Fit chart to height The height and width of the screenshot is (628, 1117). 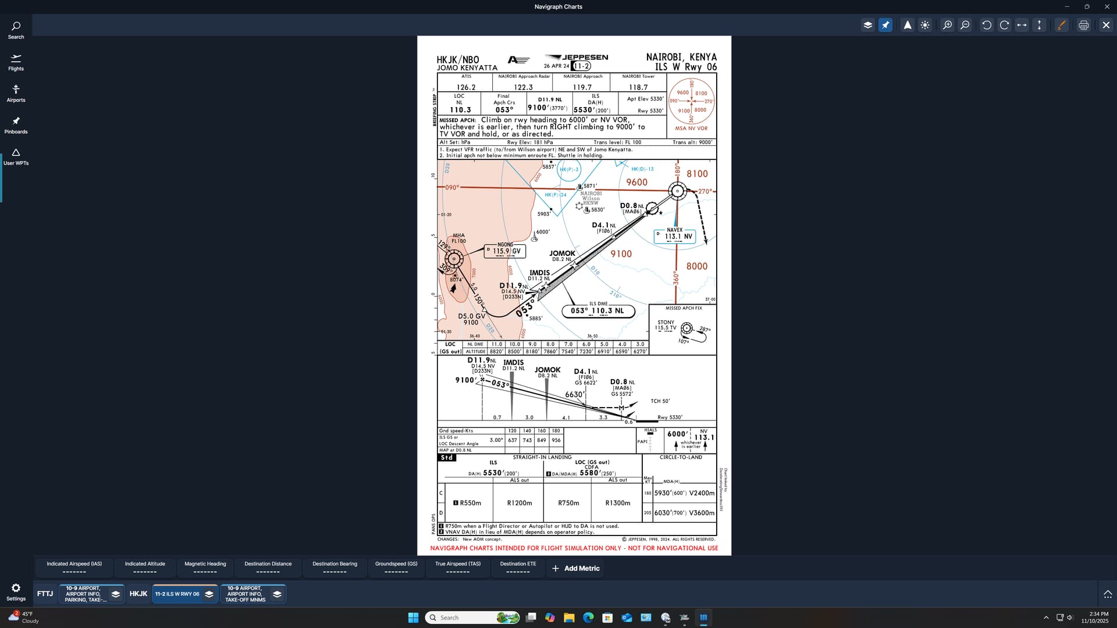click(x=1039, y=25)
